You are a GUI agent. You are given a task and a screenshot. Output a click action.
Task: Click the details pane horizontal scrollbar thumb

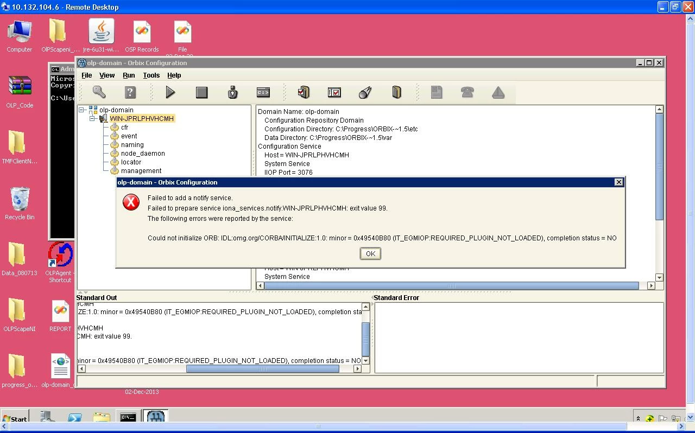[x=451, y=286]
